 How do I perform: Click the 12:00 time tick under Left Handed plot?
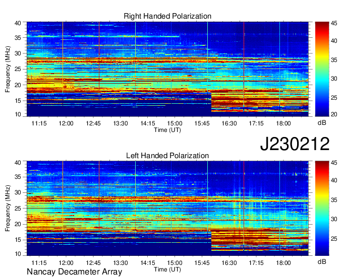66,263
